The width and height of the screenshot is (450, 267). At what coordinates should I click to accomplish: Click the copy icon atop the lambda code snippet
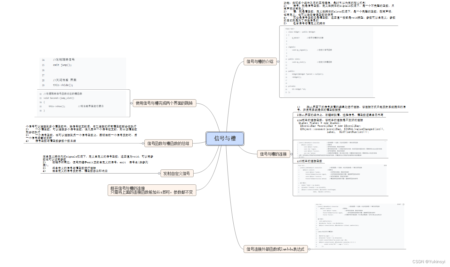click(x=403, y=204)
